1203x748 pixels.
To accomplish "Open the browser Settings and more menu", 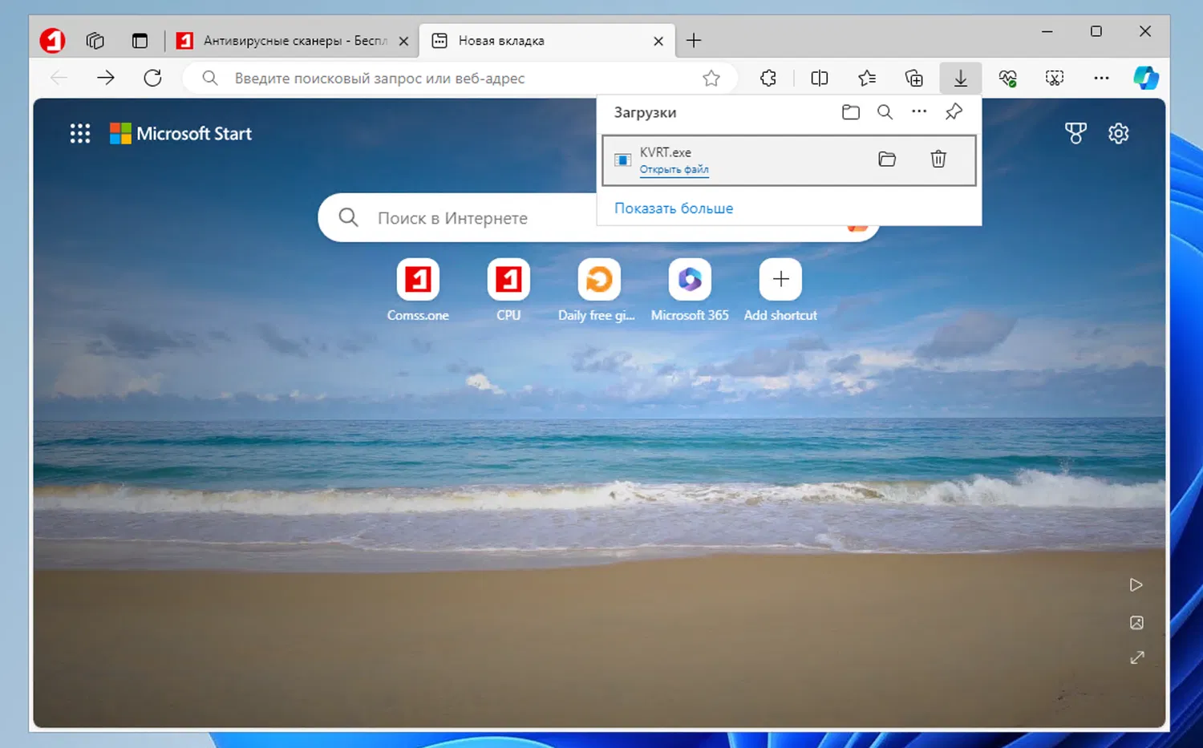I will (x=1101, y=78).
